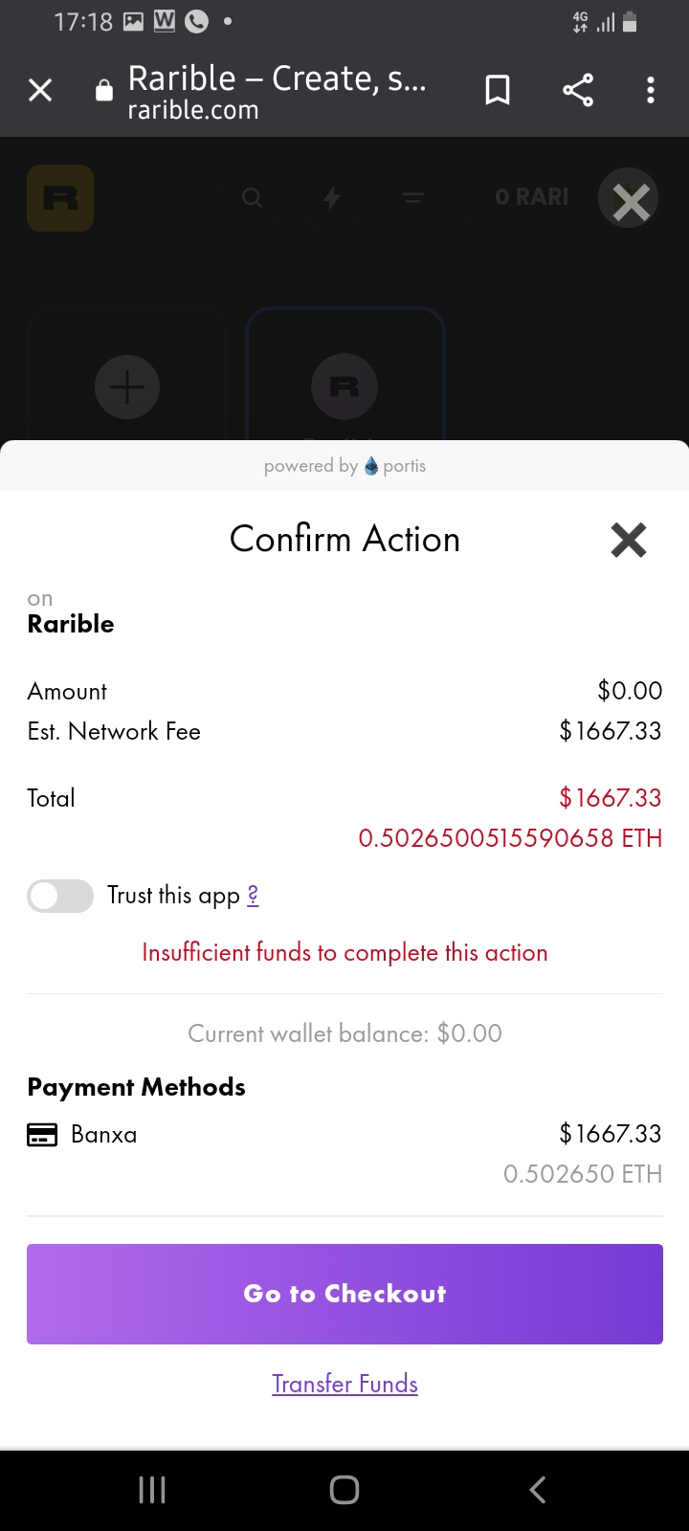The height and width of the screenshot is (1531, 689).
Task: Open the dimmed hamburger menu icon
Action: pyautogui.click(x=412, y=198)
